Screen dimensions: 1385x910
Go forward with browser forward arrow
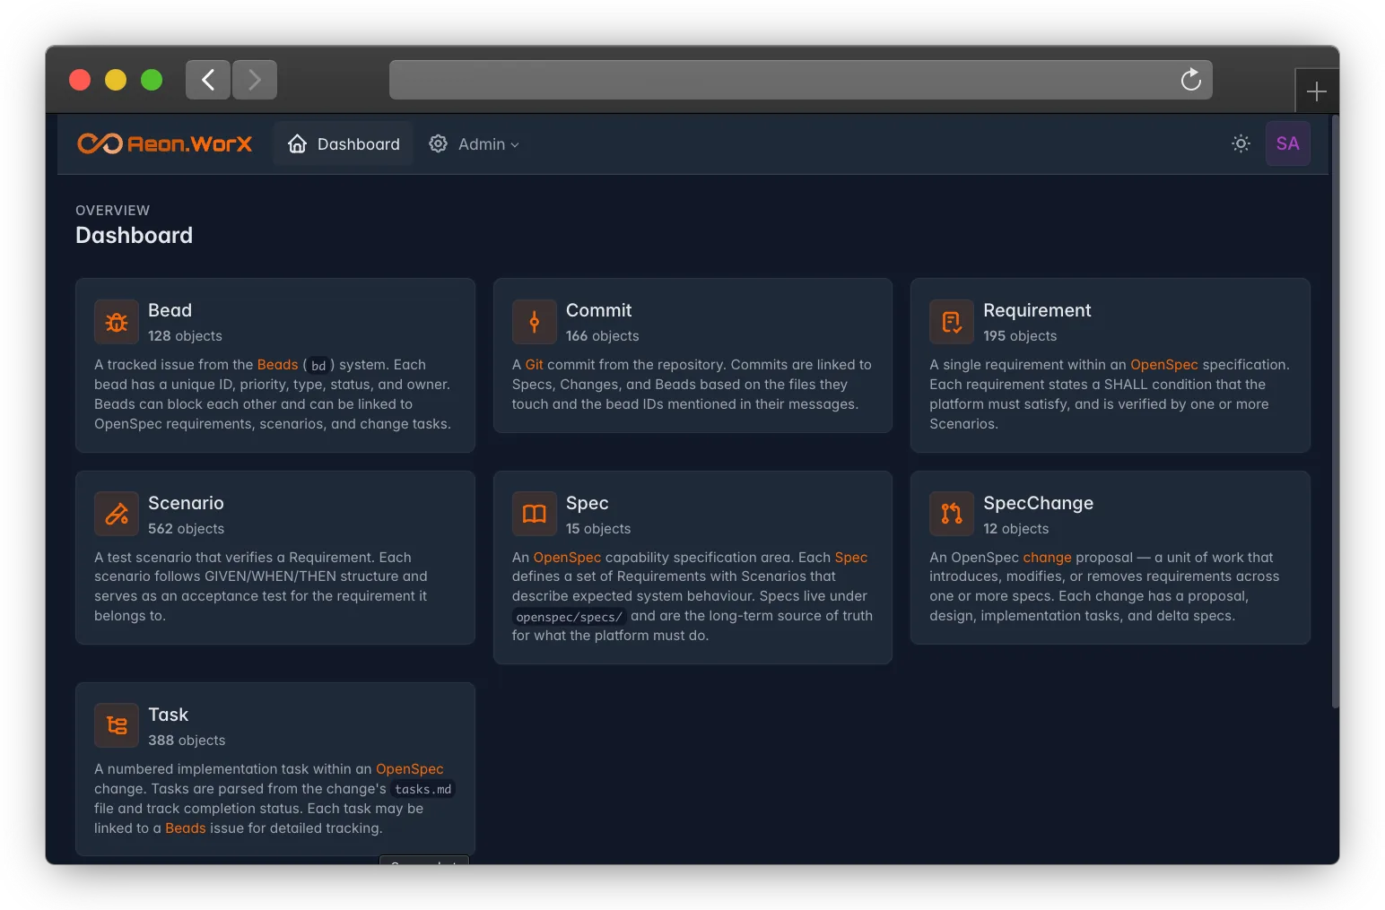click(x=255, y=80)
